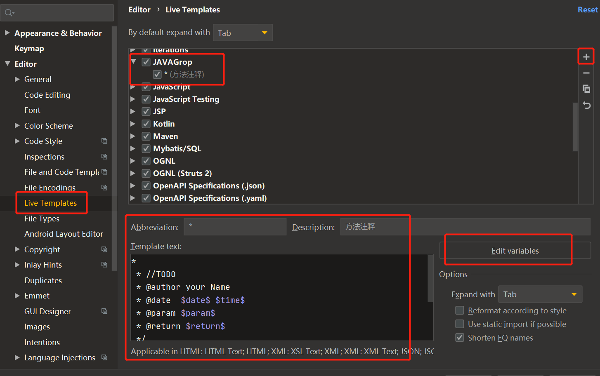Screen dimensions: 600x376
Task: Expand the Emmet settings node
Action: tap(17, 296)
